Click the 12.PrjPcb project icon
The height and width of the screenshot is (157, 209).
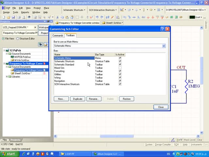(x=8, y=50)
